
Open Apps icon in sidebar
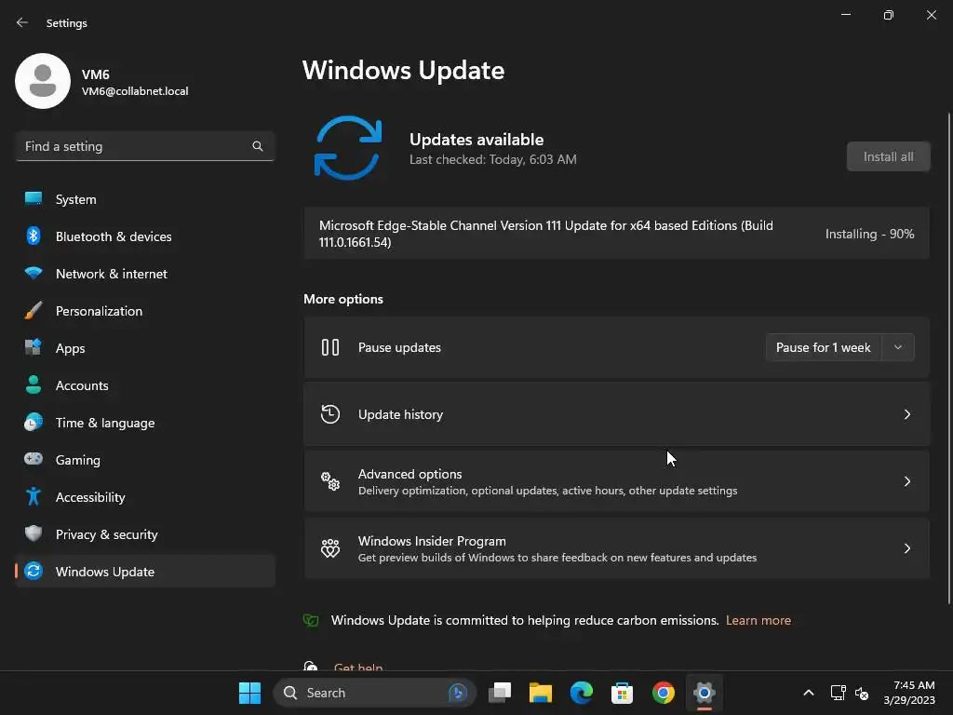tap(34, 348)
